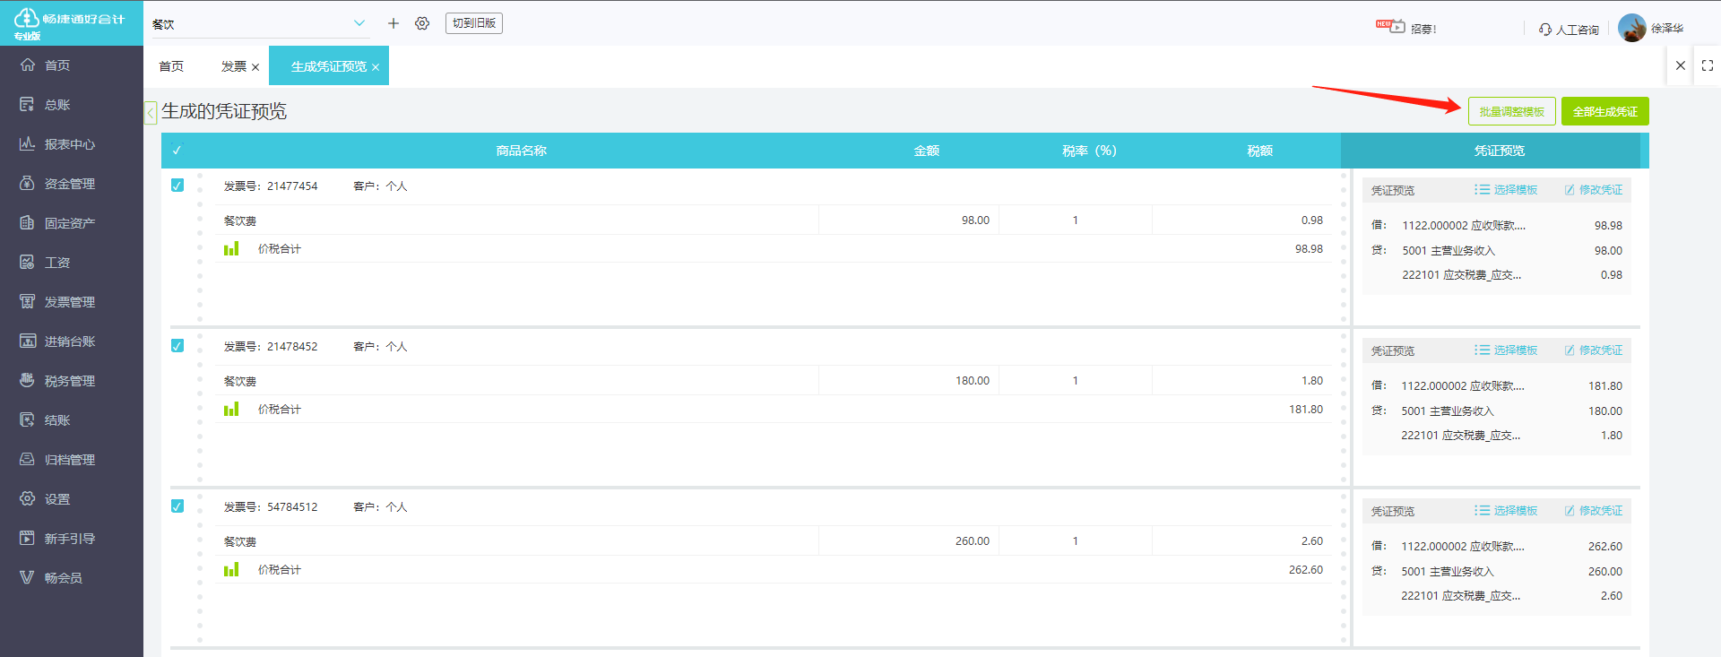Click 修改凭证 for invoice 21478452
Image resolution: width=1721 pixels, height=657 pixels.
[1594, 350]
